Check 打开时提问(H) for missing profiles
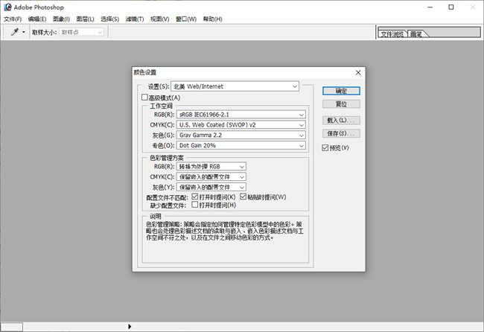 tap(195, 205)
